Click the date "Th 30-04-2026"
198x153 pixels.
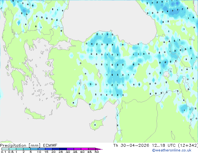pyautogui.click(x=131, y=146)
